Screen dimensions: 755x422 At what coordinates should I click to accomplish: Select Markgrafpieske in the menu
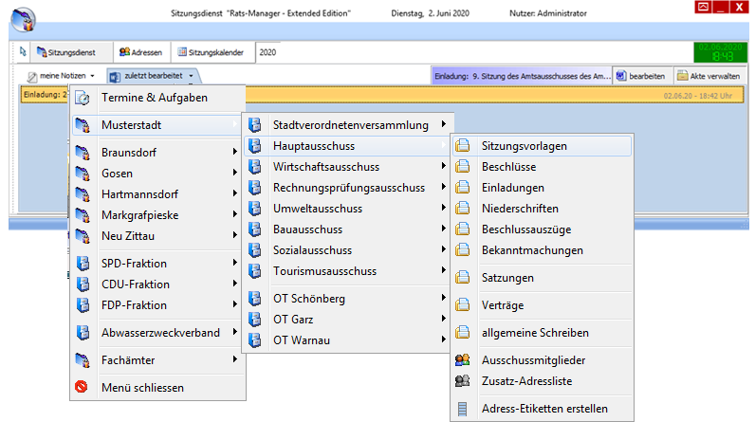tap(158, 215)
